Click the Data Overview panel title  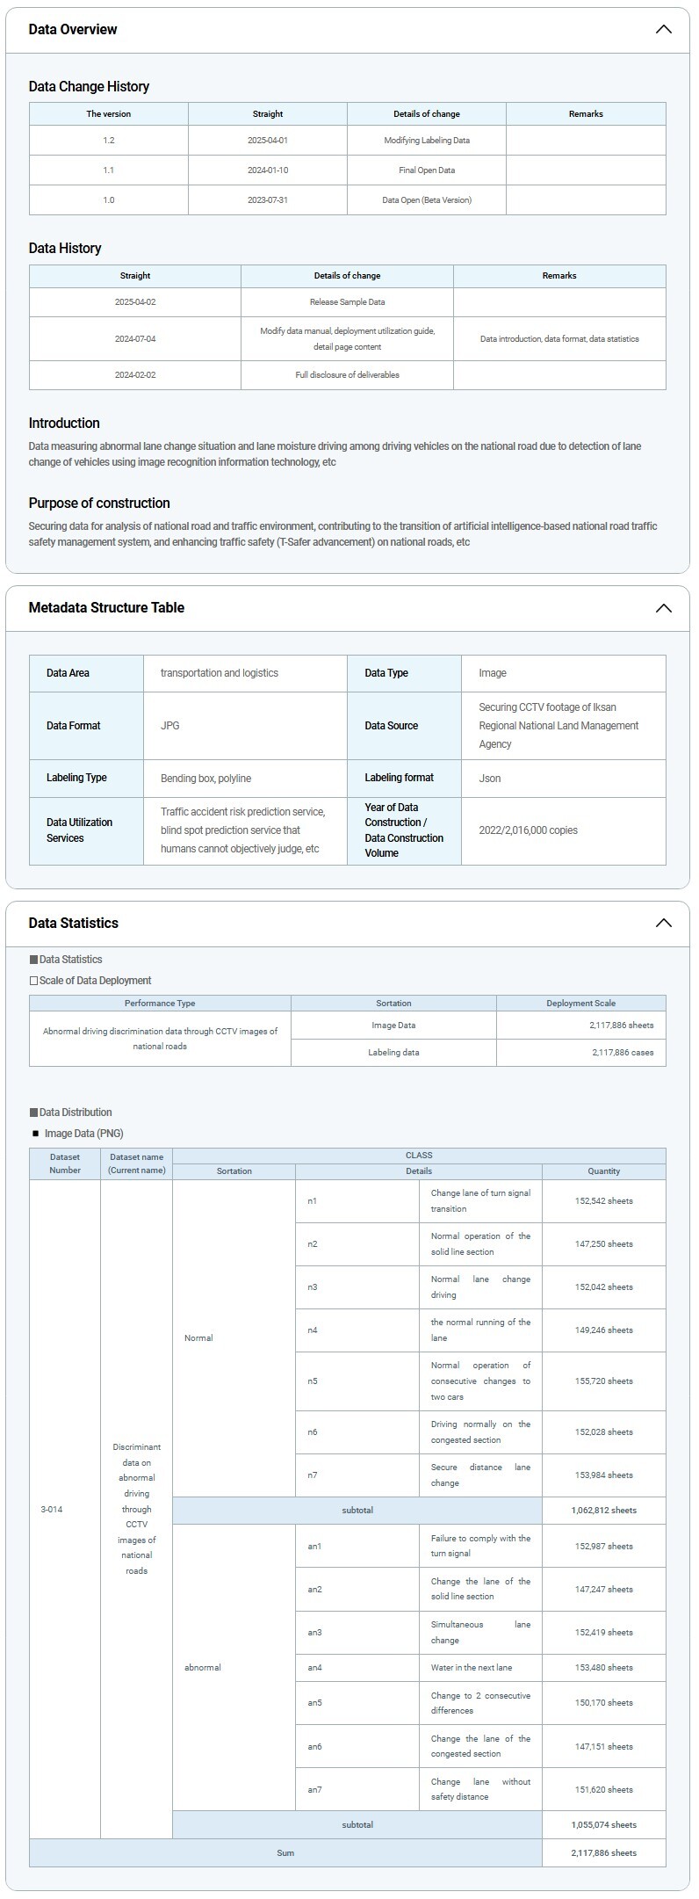coord(73,29)
